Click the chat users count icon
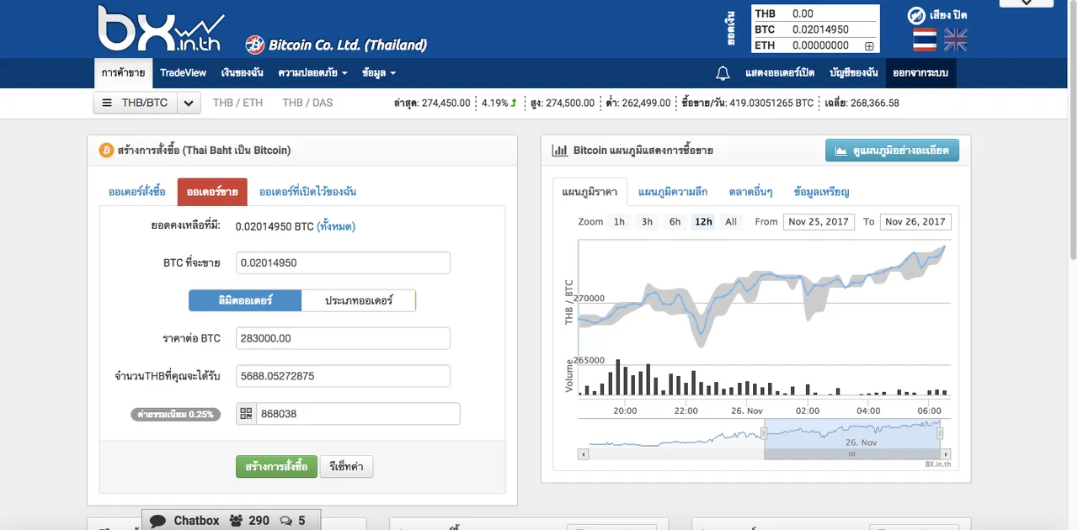This screenshot has height=530, width=1078. 236,521
